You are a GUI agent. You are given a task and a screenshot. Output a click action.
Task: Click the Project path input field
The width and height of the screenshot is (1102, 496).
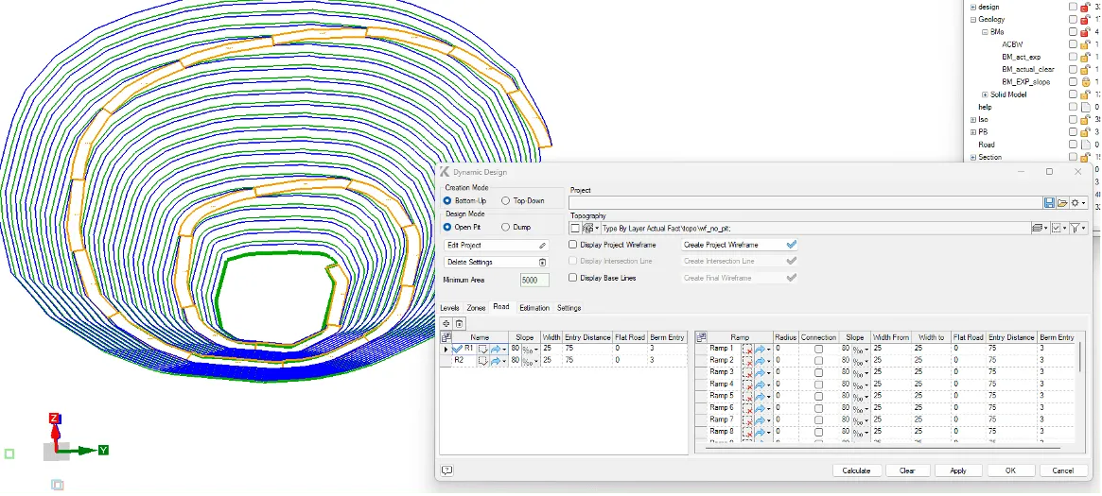pos(805,203)
